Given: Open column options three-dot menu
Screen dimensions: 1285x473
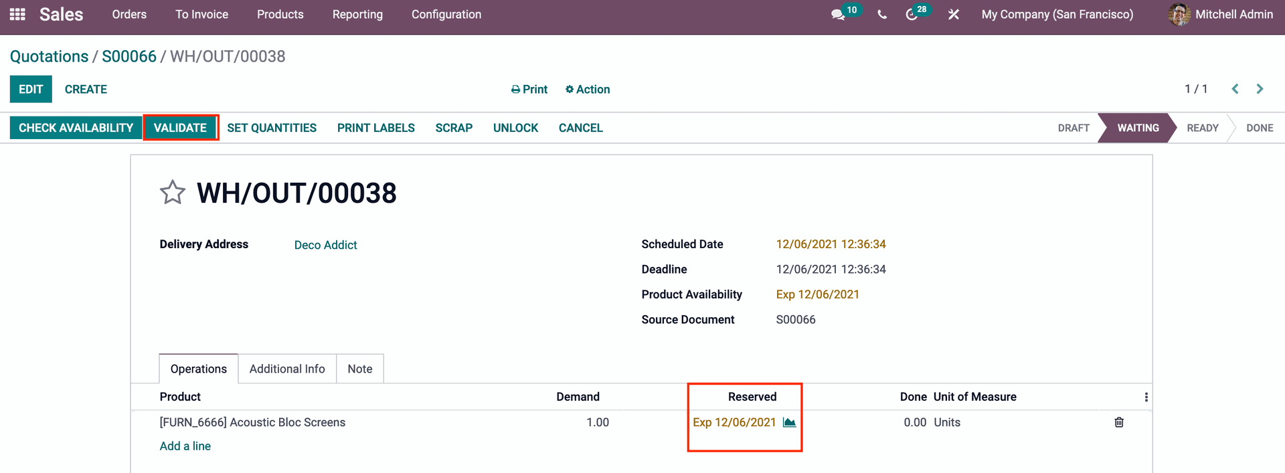Looking at the screenshot, I should pyautogui.click(x=1146, y=397).
